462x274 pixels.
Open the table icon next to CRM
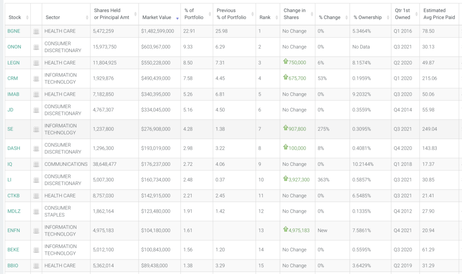coord(36,79)
